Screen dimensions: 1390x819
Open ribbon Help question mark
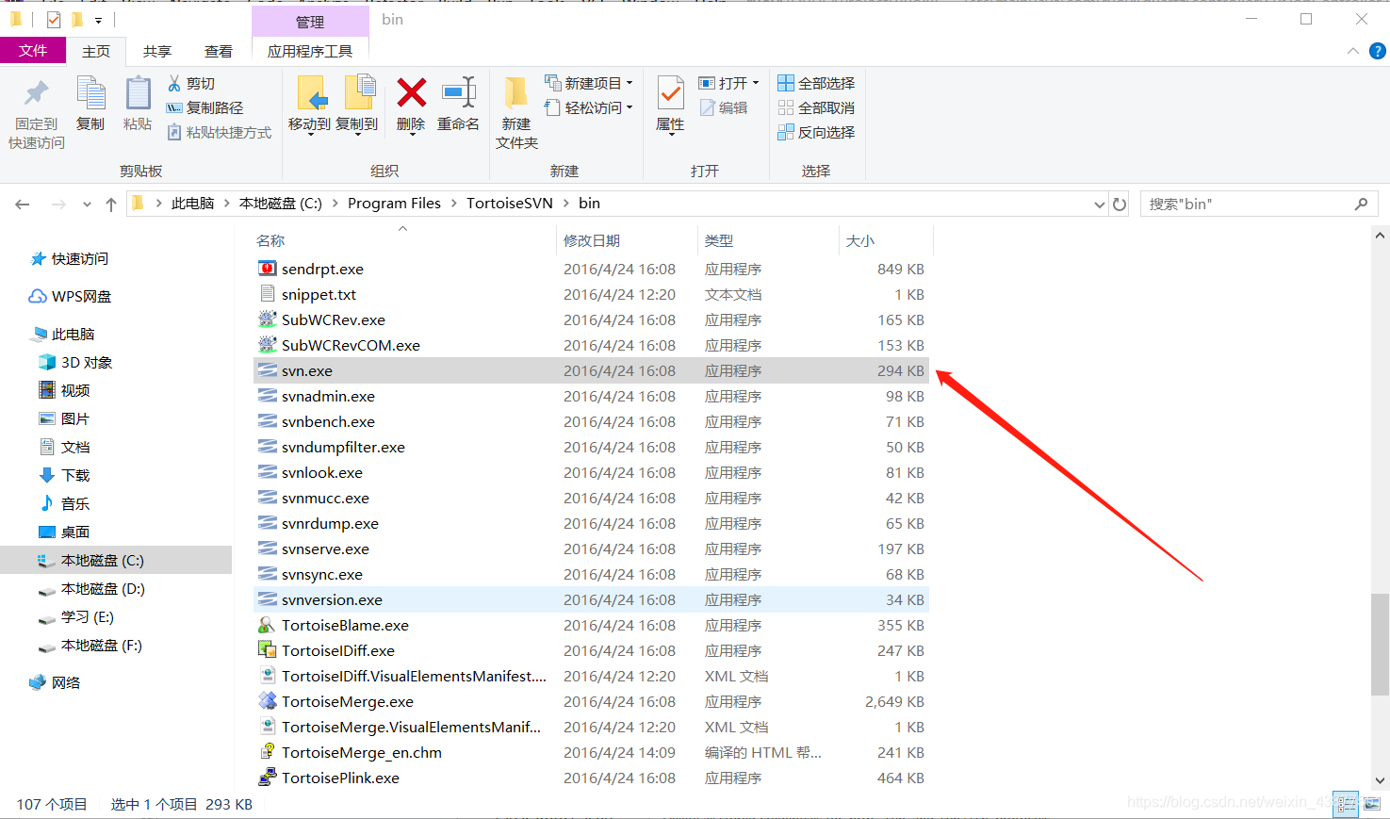1377,51
